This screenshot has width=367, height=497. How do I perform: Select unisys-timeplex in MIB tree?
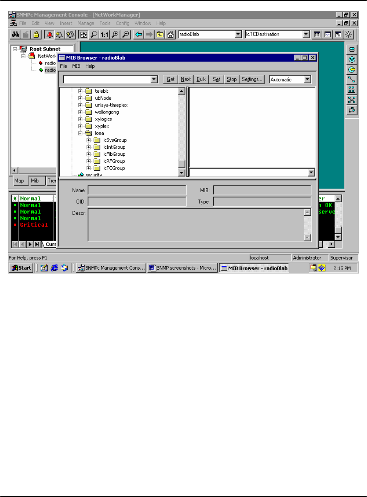tap(111, 105)
